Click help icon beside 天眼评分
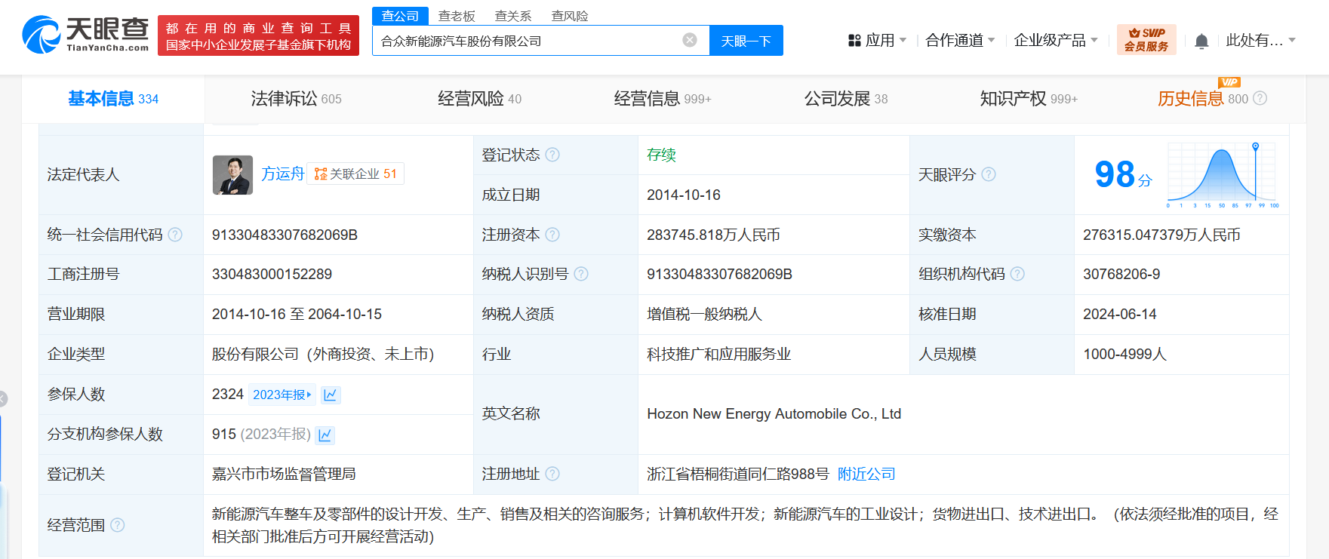The image size is (1329, 559). point(989,174)
